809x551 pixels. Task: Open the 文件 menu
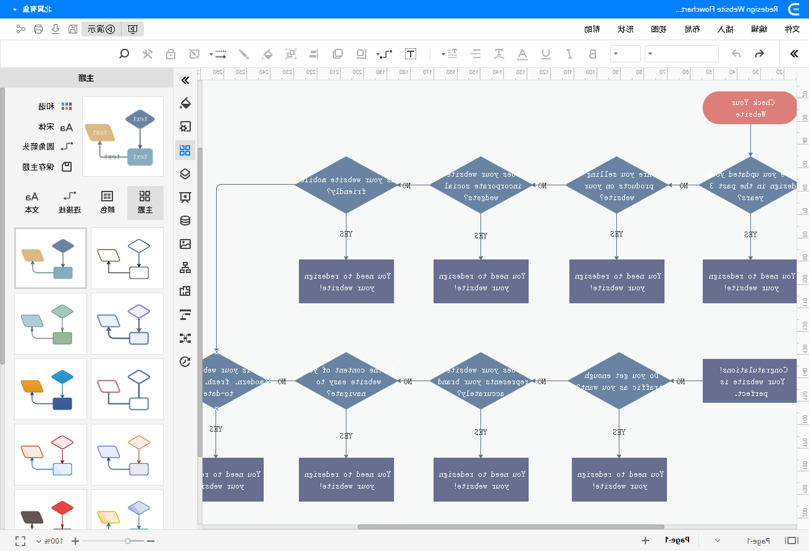coord(792,29)
